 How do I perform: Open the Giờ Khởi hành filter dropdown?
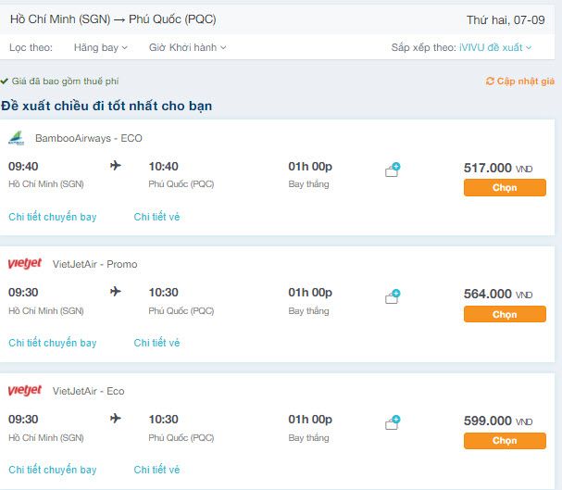[187, 47]
